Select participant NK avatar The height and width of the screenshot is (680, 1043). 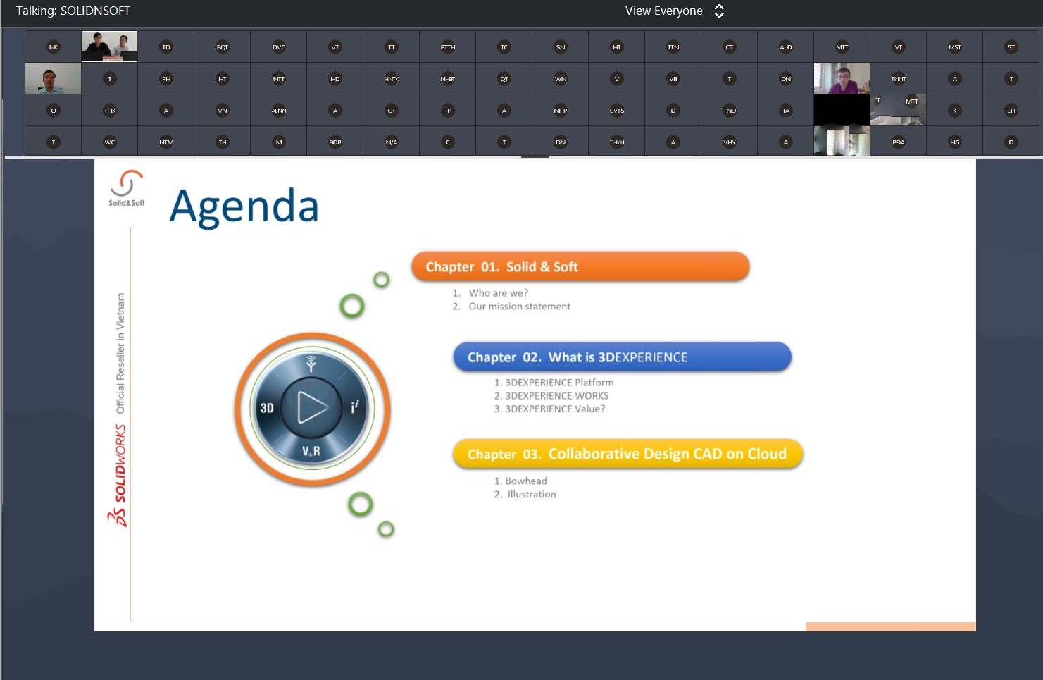(54, 47)
